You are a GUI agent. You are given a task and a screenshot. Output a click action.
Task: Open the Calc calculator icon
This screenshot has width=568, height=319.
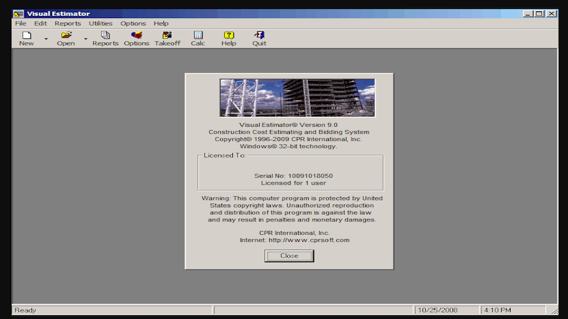coord(198,36)
